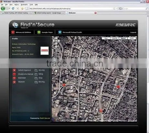This screenshot has width=149, height=133.
Task: Click the M vehicle marker at map bottom
Action: coord(101,111)
